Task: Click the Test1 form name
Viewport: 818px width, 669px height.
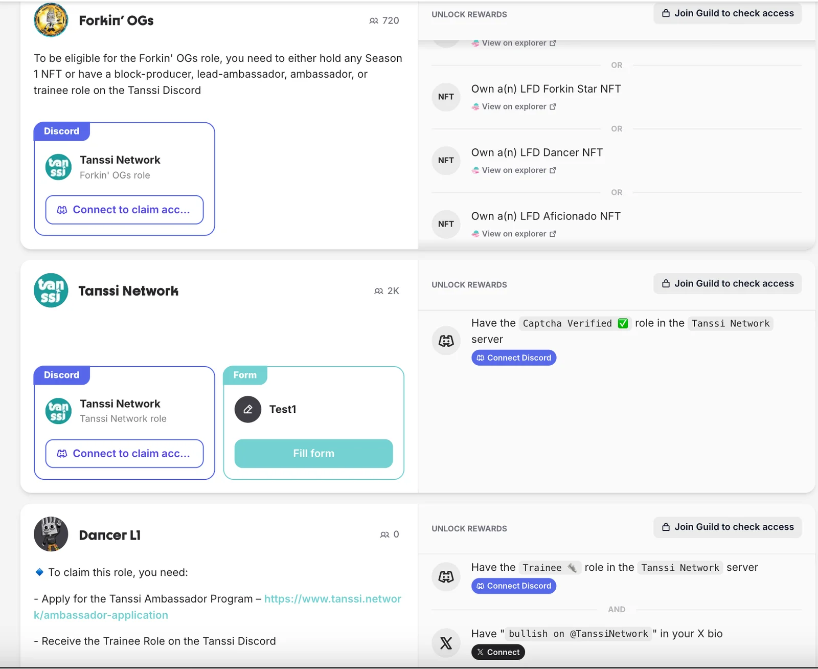Action: (283, 409)
